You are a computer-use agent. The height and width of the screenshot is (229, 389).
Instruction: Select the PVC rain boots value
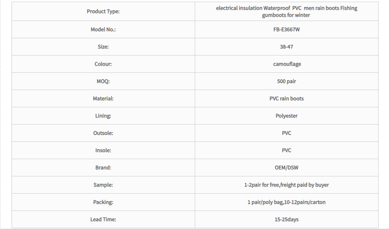287,99
